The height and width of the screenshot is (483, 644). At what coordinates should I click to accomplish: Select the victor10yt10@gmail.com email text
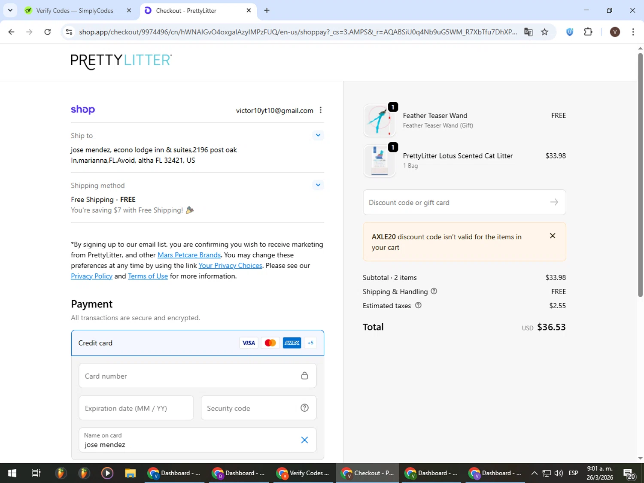point(274,110)
